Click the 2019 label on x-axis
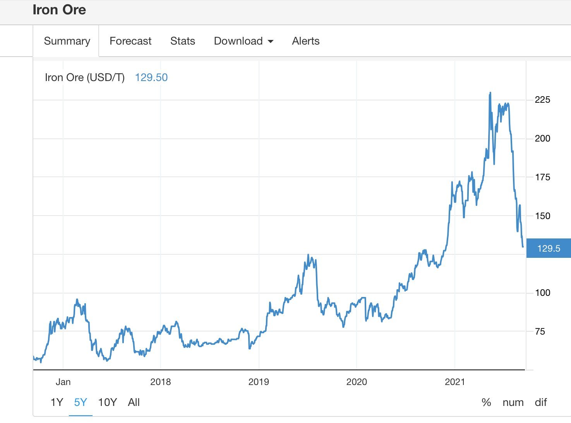The height and width of the screenshot is (423, 571). 258,382
